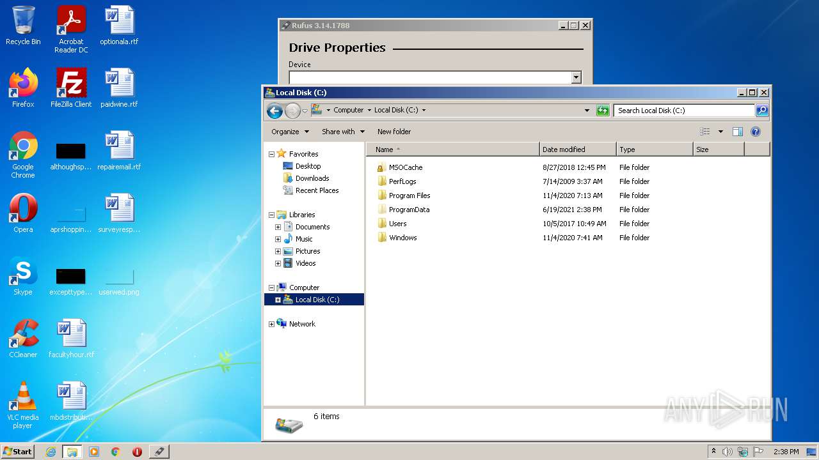819x460 pixels.
Task: Select userwed.png desktop file
Action: coord(119,281)
